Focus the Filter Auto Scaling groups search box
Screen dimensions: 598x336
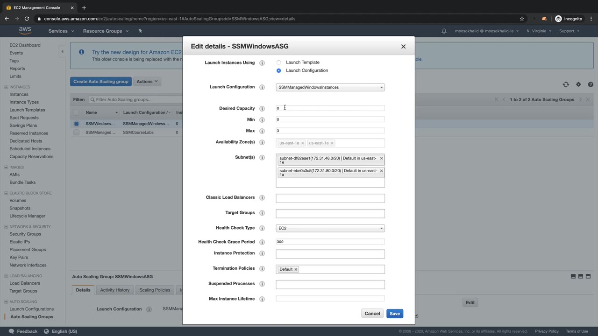click(x=135, y=99)
